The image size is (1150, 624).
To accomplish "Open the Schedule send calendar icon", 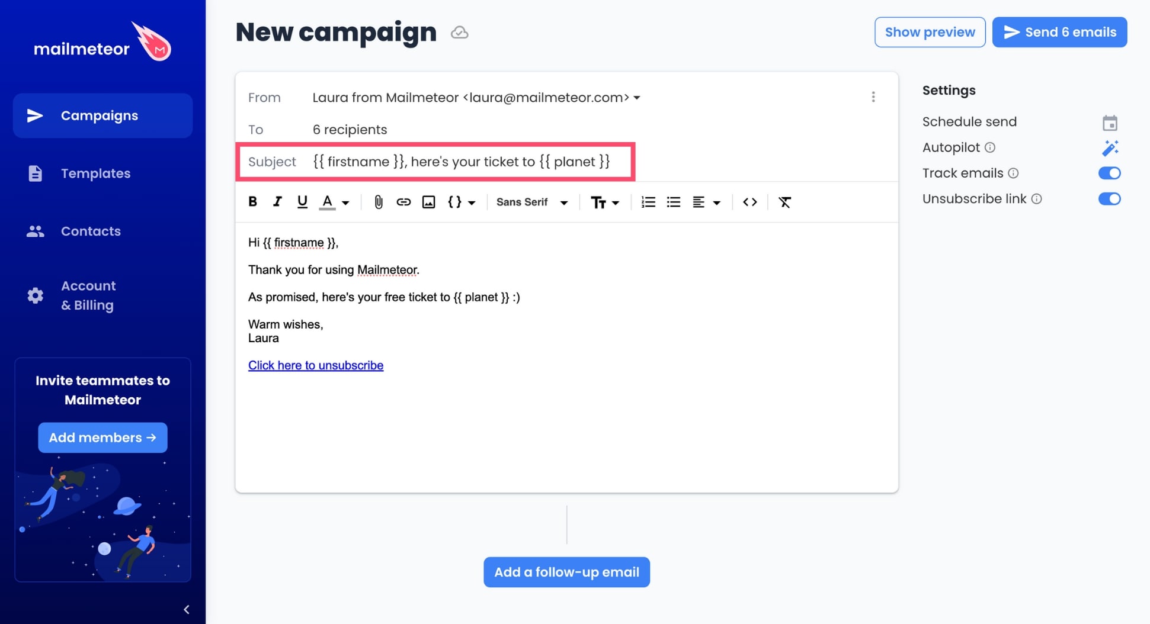I will [1110, 123].
